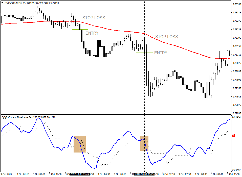
Task: Select the upper STOP LOSS label
Action: [94, 18]
